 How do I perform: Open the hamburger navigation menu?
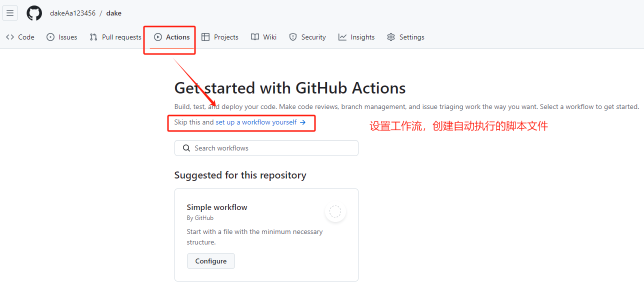click(10, 13)
